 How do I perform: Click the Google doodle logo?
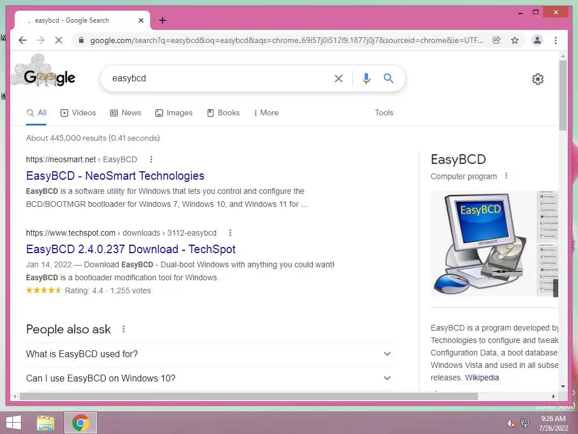(43, 72)
